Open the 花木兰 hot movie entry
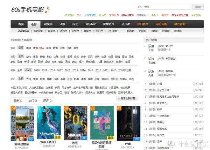Screen dimensions: 210x150 (161, 135)
